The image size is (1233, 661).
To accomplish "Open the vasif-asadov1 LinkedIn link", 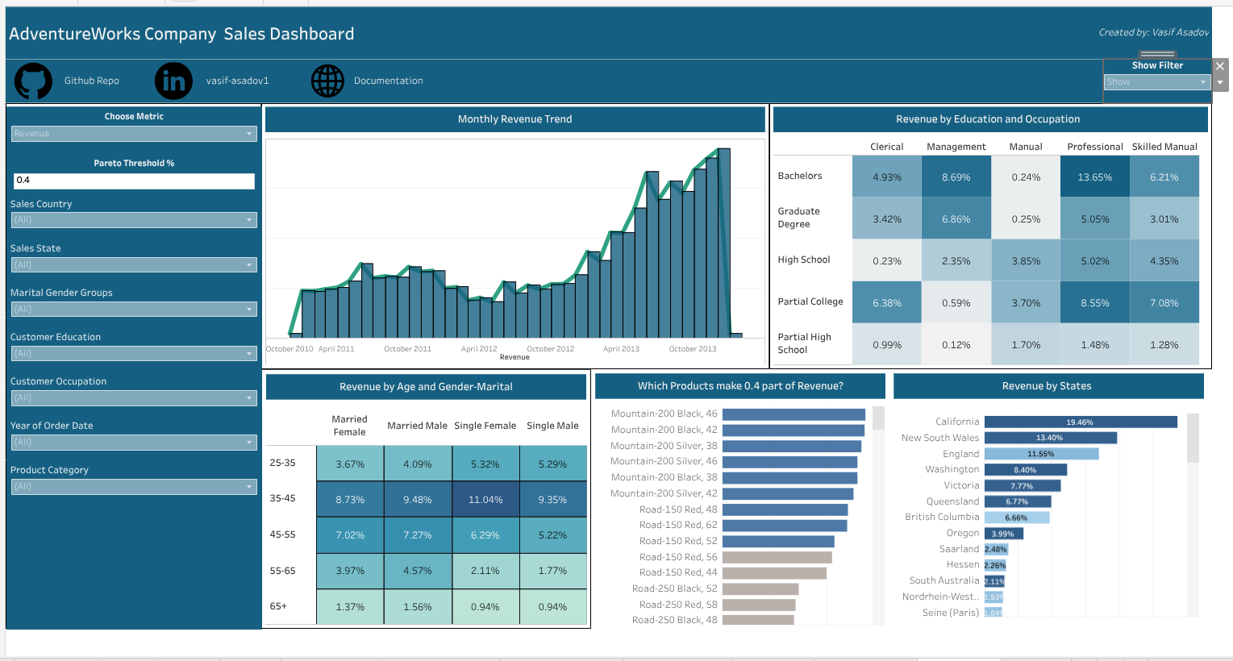I will click(x=237, y=81).
